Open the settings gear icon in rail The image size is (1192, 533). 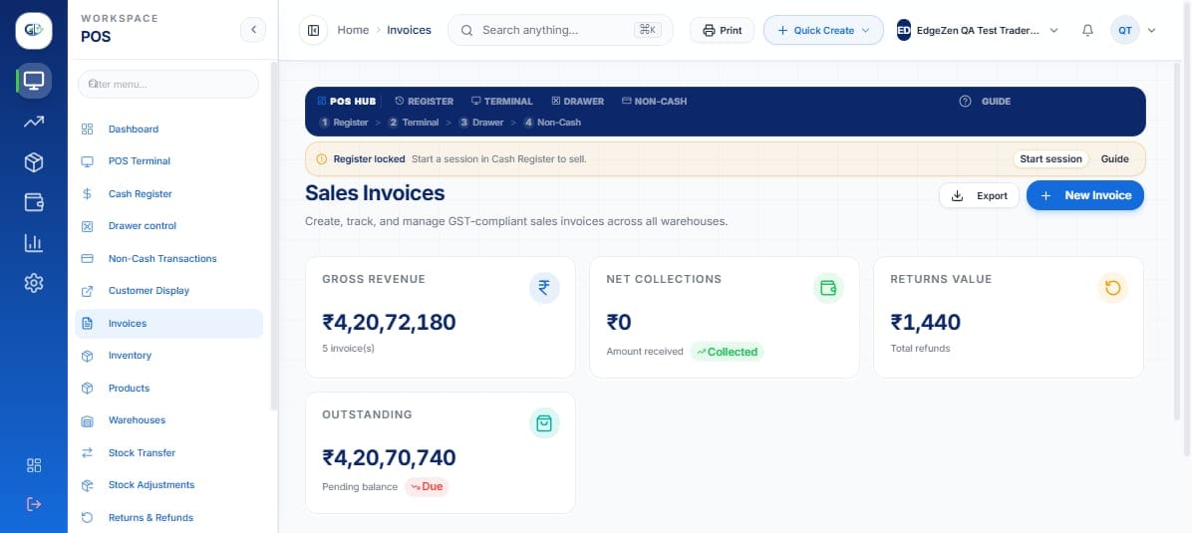click(34, 284)
